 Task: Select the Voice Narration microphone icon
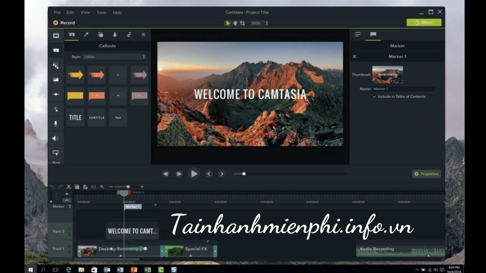click(x=56, y=124)
